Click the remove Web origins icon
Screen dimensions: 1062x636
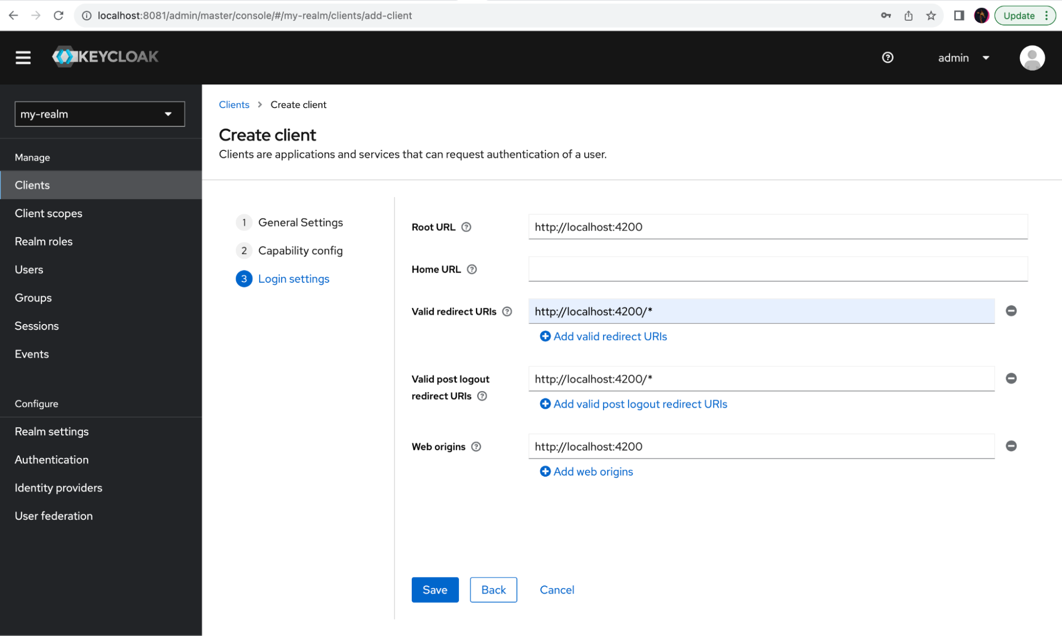click(1012, 446)
